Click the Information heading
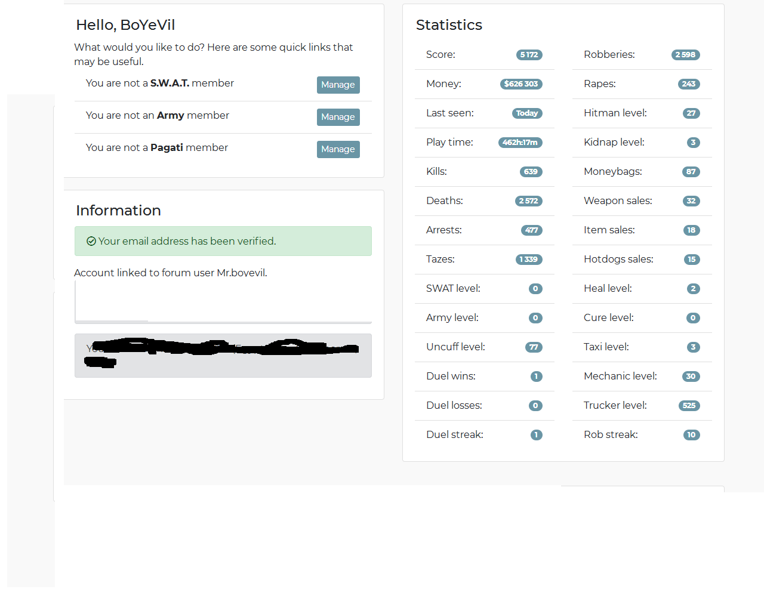 click(x=118, y=211)
